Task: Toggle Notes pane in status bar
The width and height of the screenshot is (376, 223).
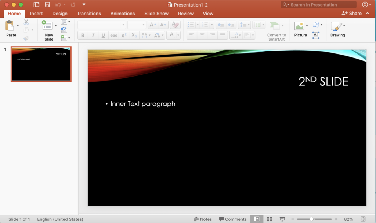Action: coord(203,219)
